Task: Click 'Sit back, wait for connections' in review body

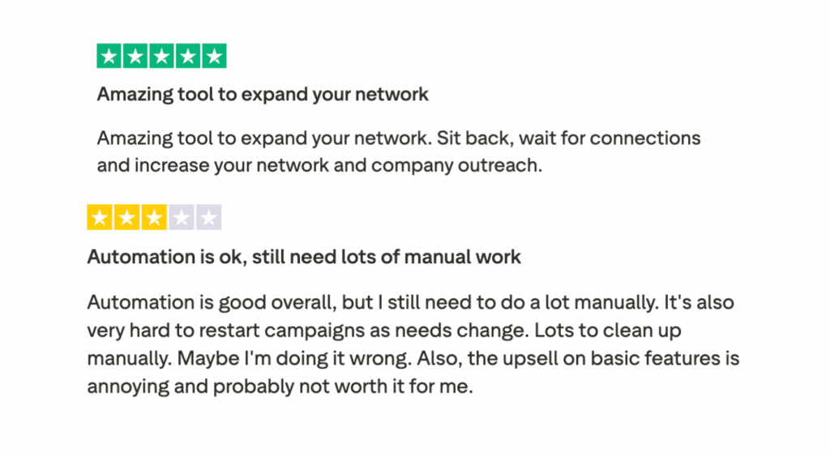Action: click(568, 138)
